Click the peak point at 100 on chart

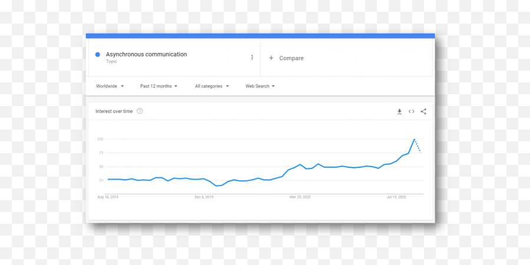(x=414, y=139)
